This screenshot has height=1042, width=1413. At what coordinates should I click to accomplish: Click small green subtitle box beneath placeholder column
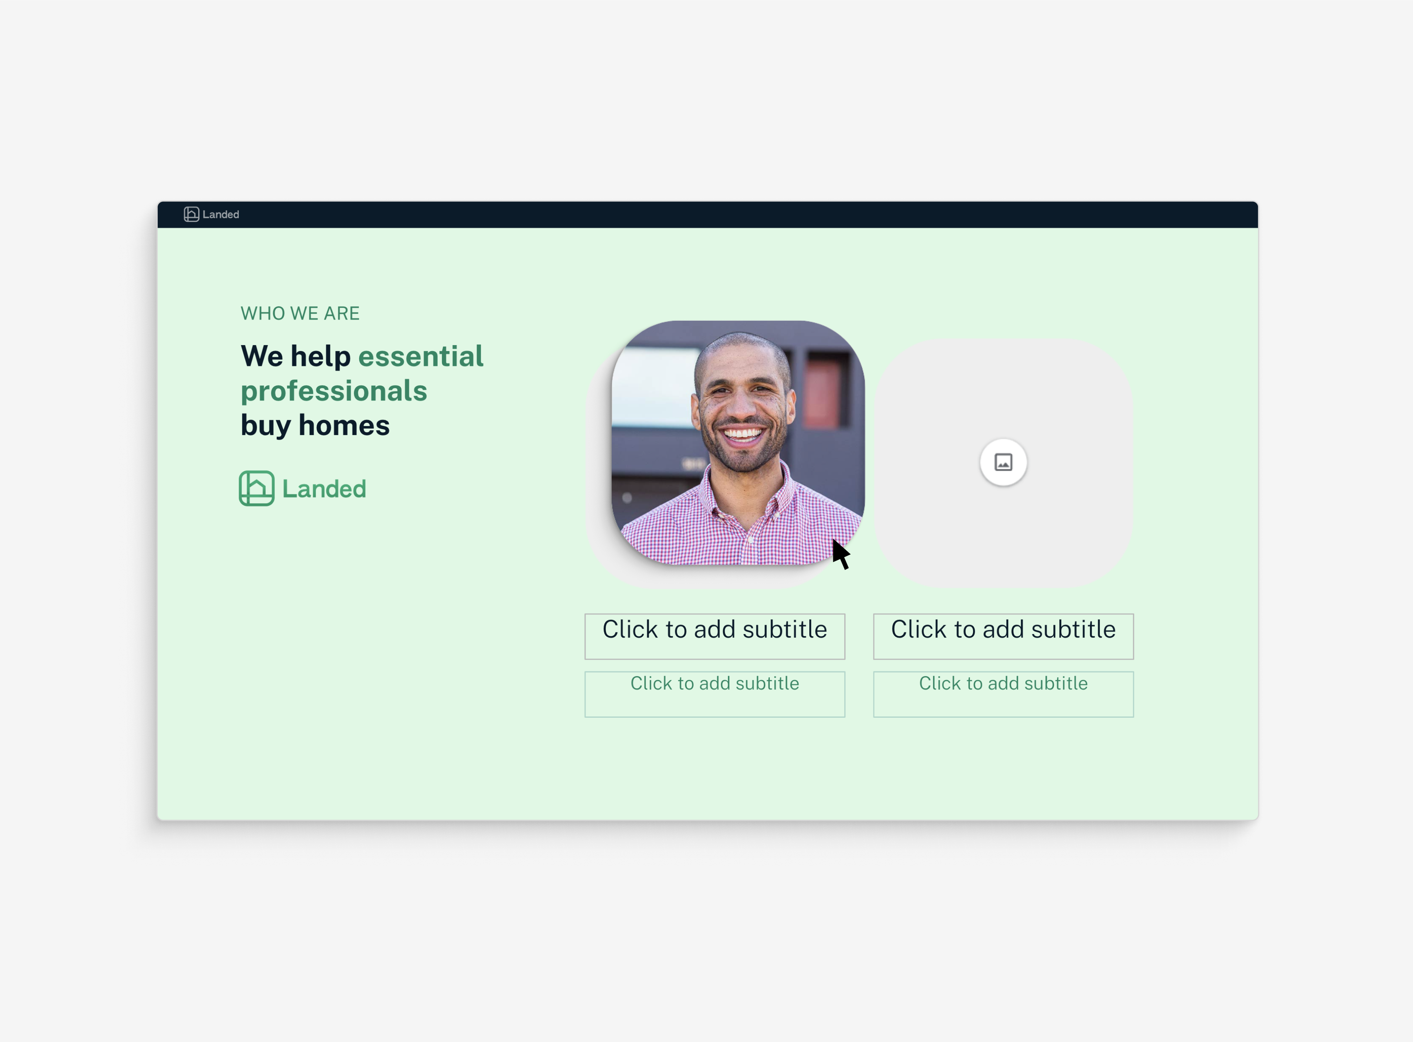[1003, 694]
